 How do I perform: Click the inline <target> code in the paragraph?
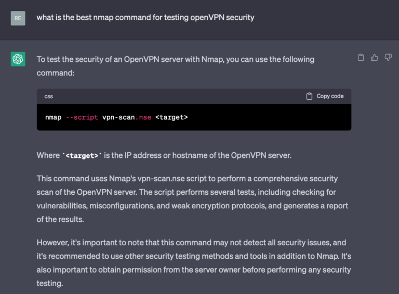click(x=82, y=155)
